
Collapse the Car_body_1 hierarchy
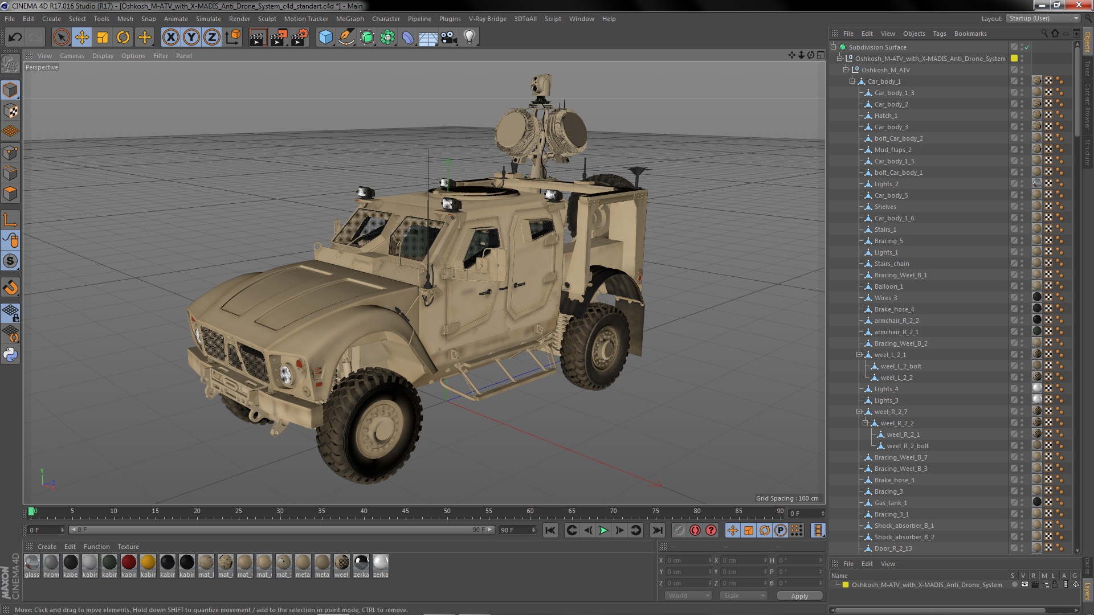[852, 81]
